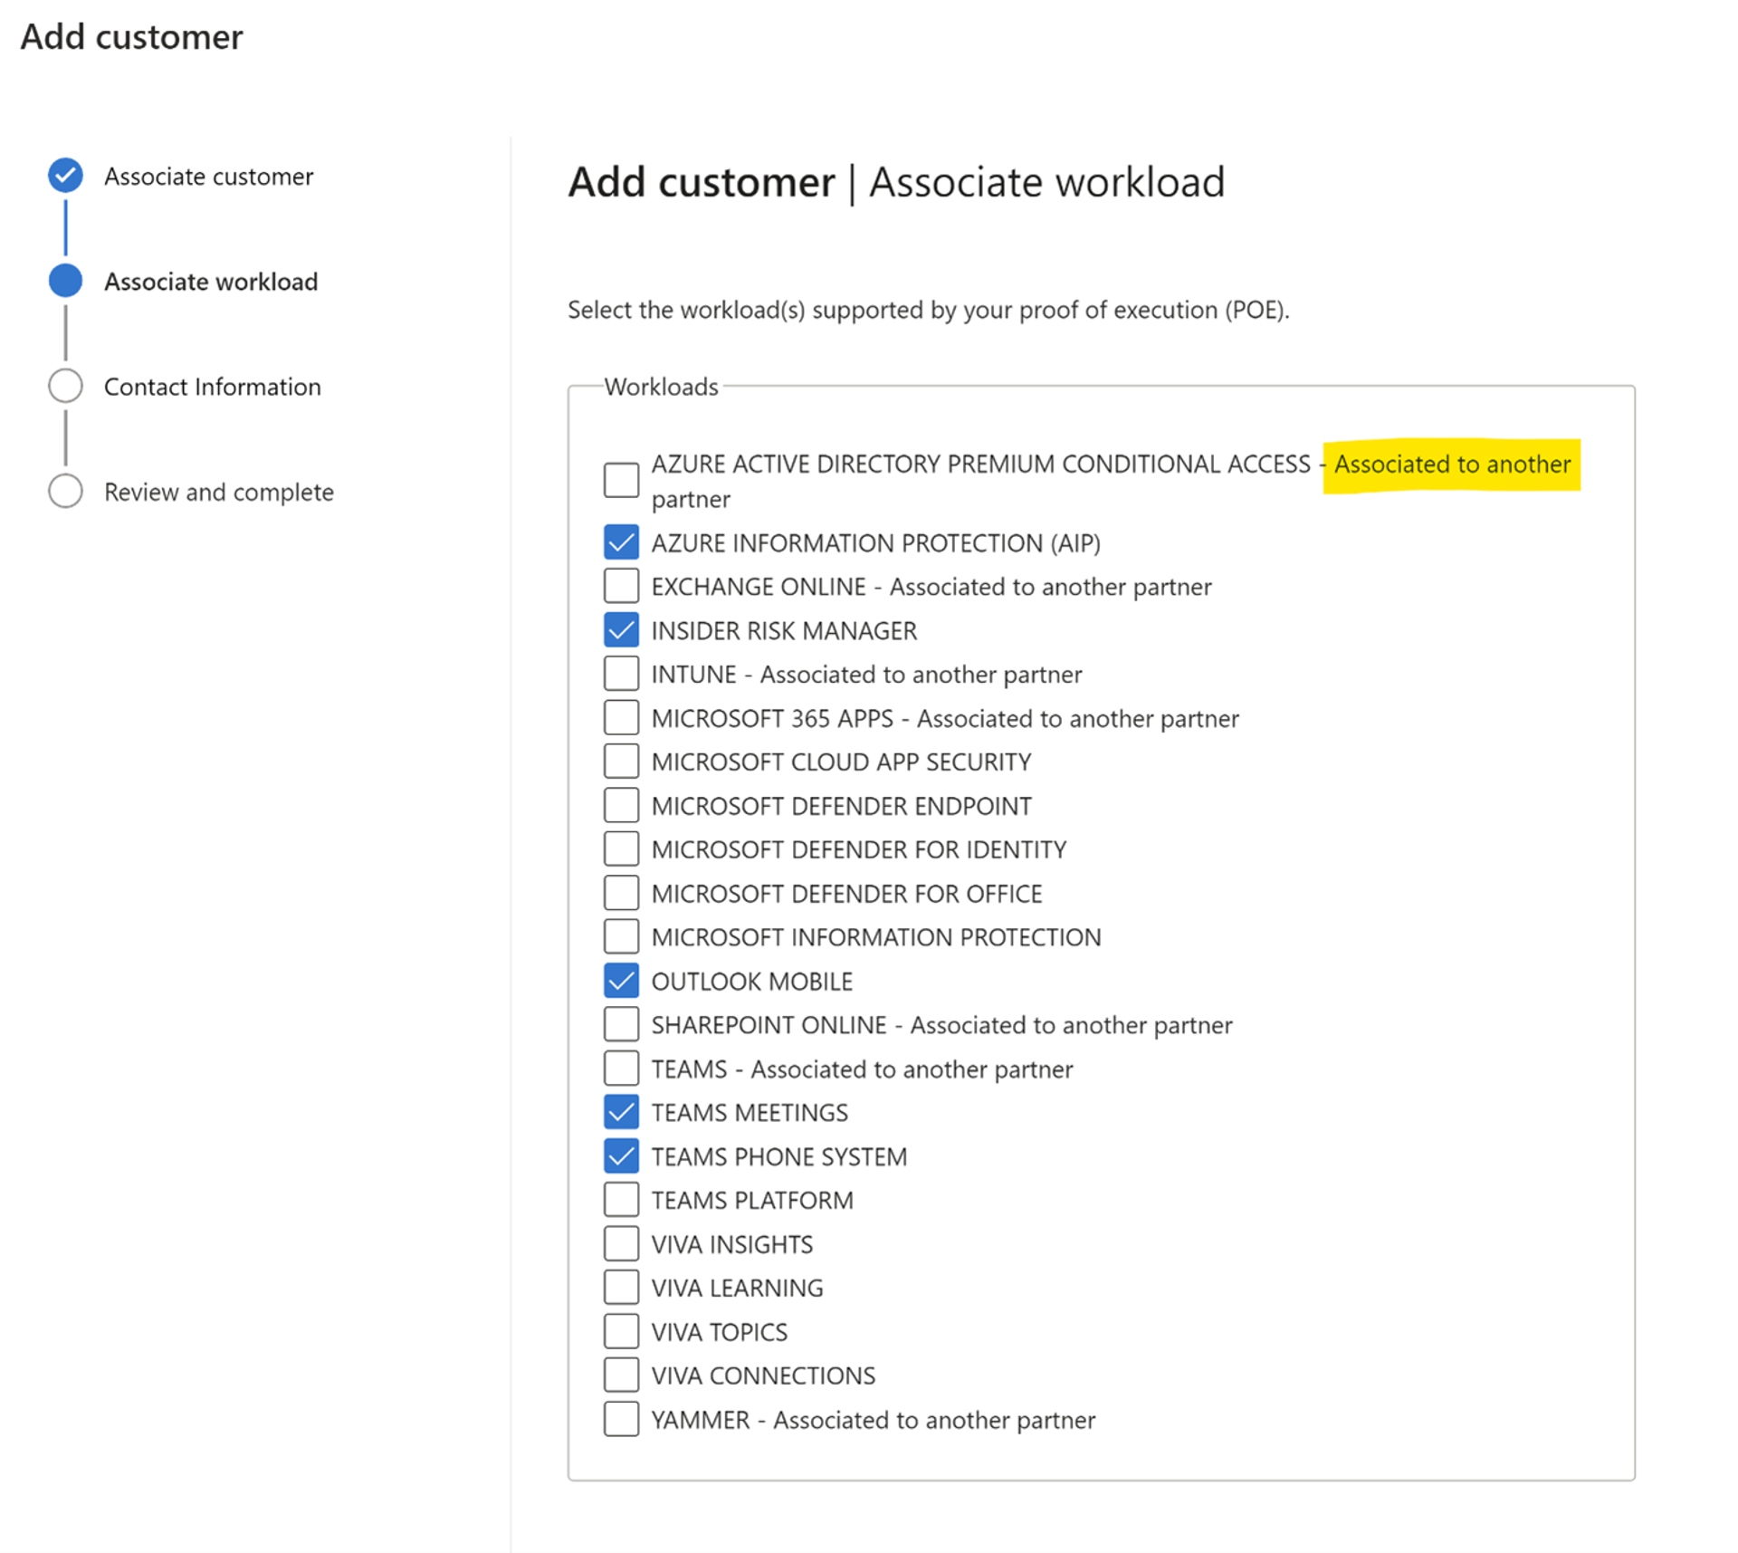The image size is (1738, 1553).
Task: Check the VIVA INSIGHTS workload
Action: [621, 1243]
